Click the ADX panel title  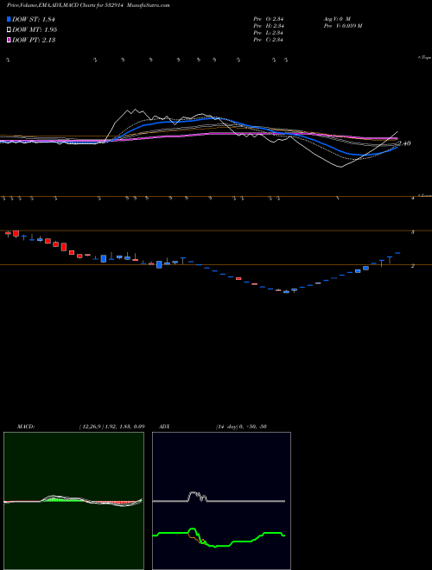(164, 427)
